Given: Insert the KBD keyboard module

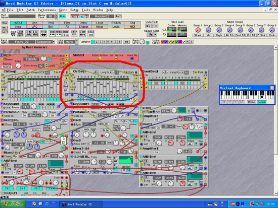Looking at the screenshot, I should pos(52,34).
